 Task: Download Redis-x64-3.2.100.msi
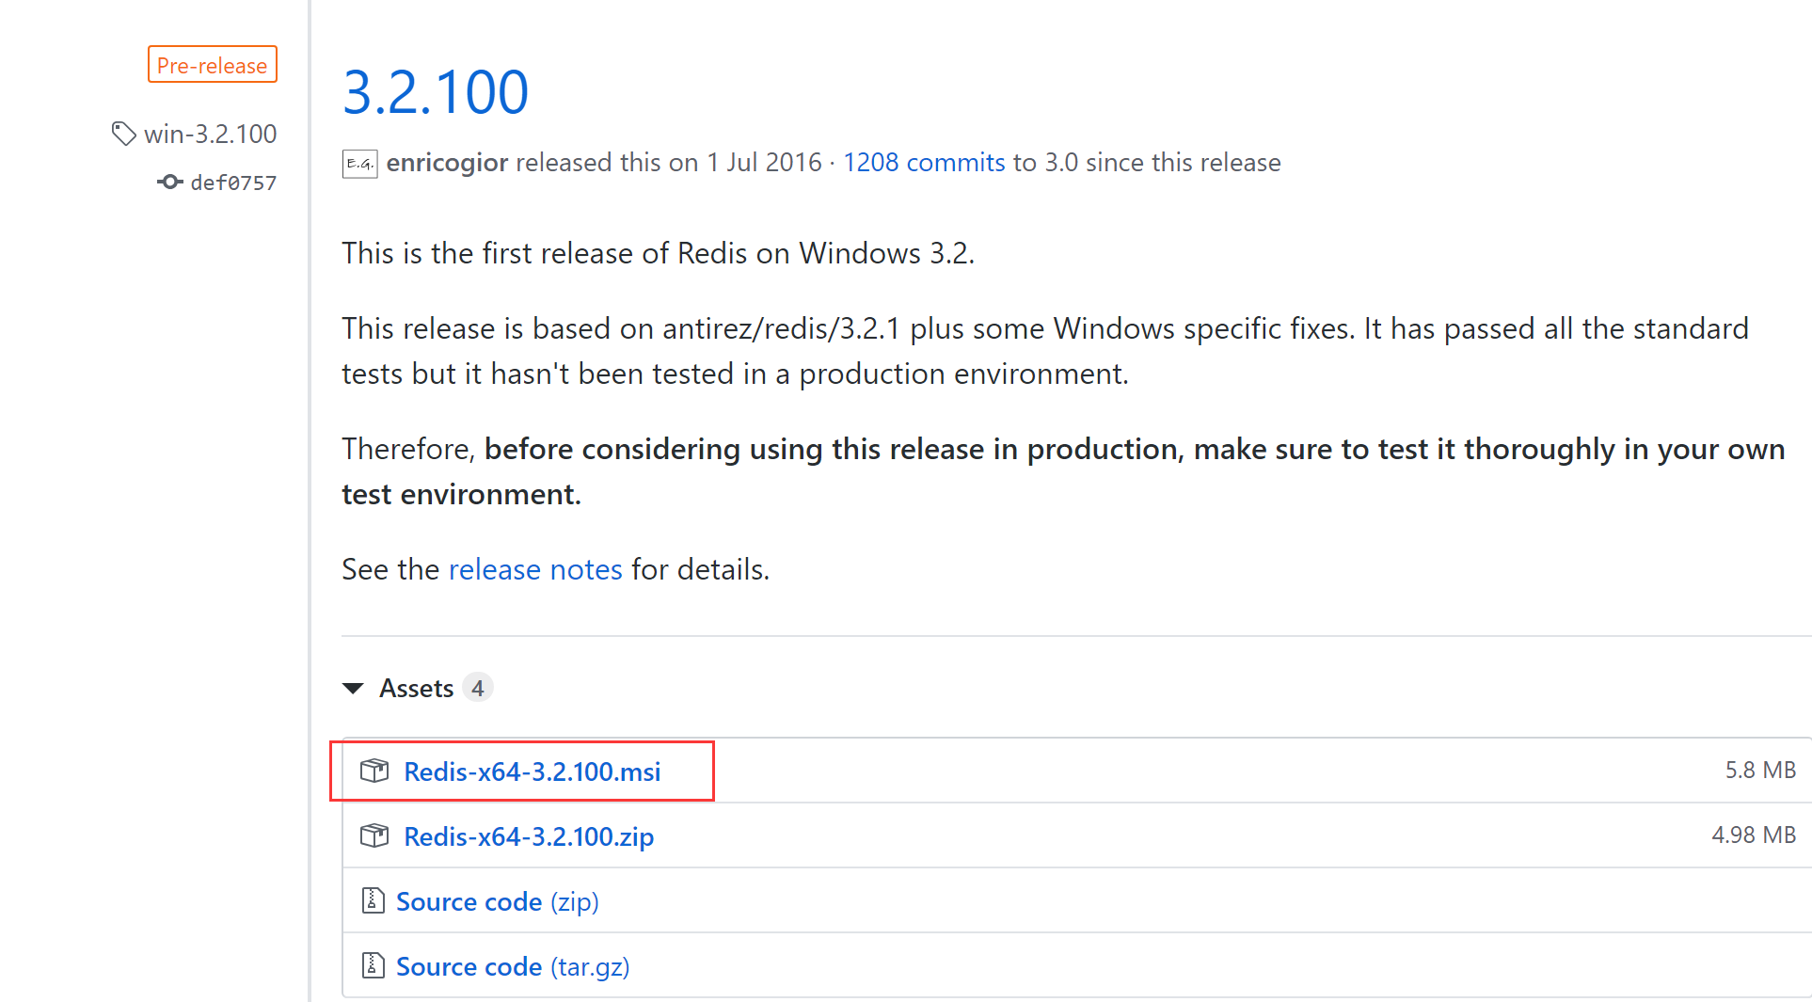532,771
